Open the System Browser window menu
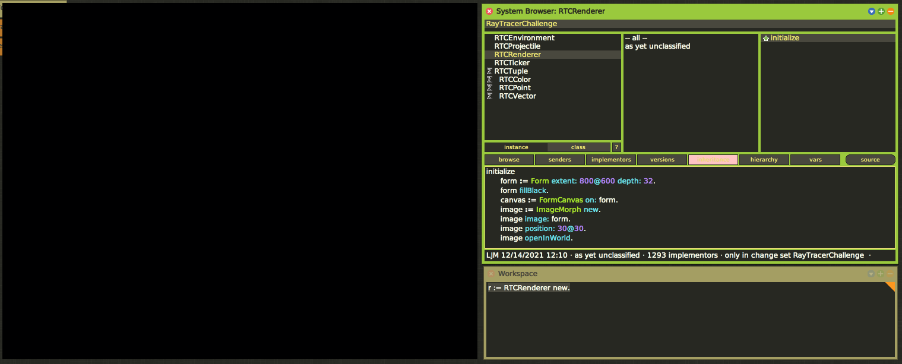Image resolution: width=902 pixels, height=364 pixels. (x=871, y=11)
